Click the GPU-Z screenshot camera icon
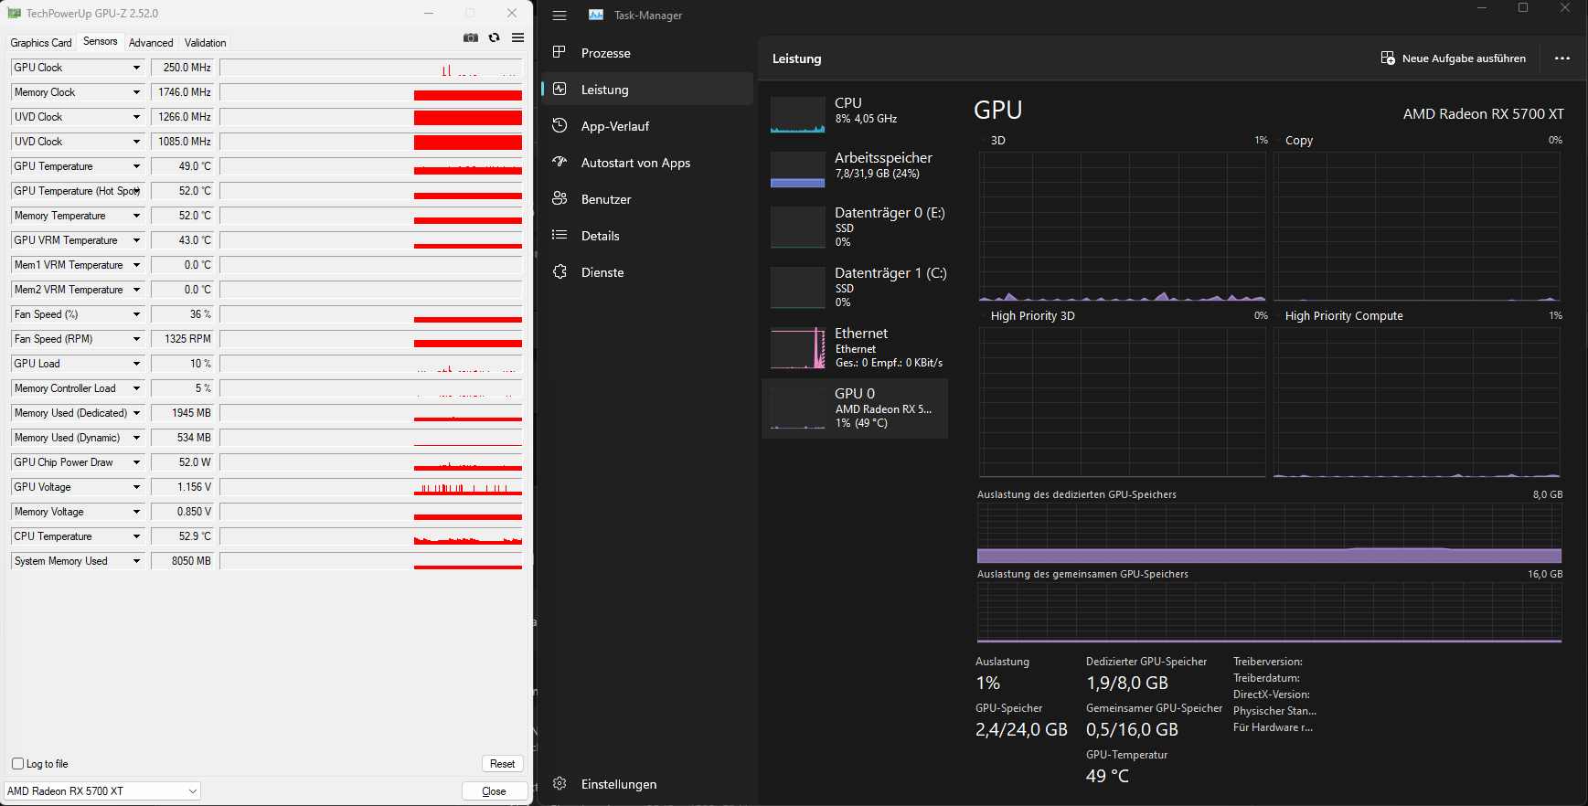The width and height of the screenshot is (1588, 806). tap(471, 37)
